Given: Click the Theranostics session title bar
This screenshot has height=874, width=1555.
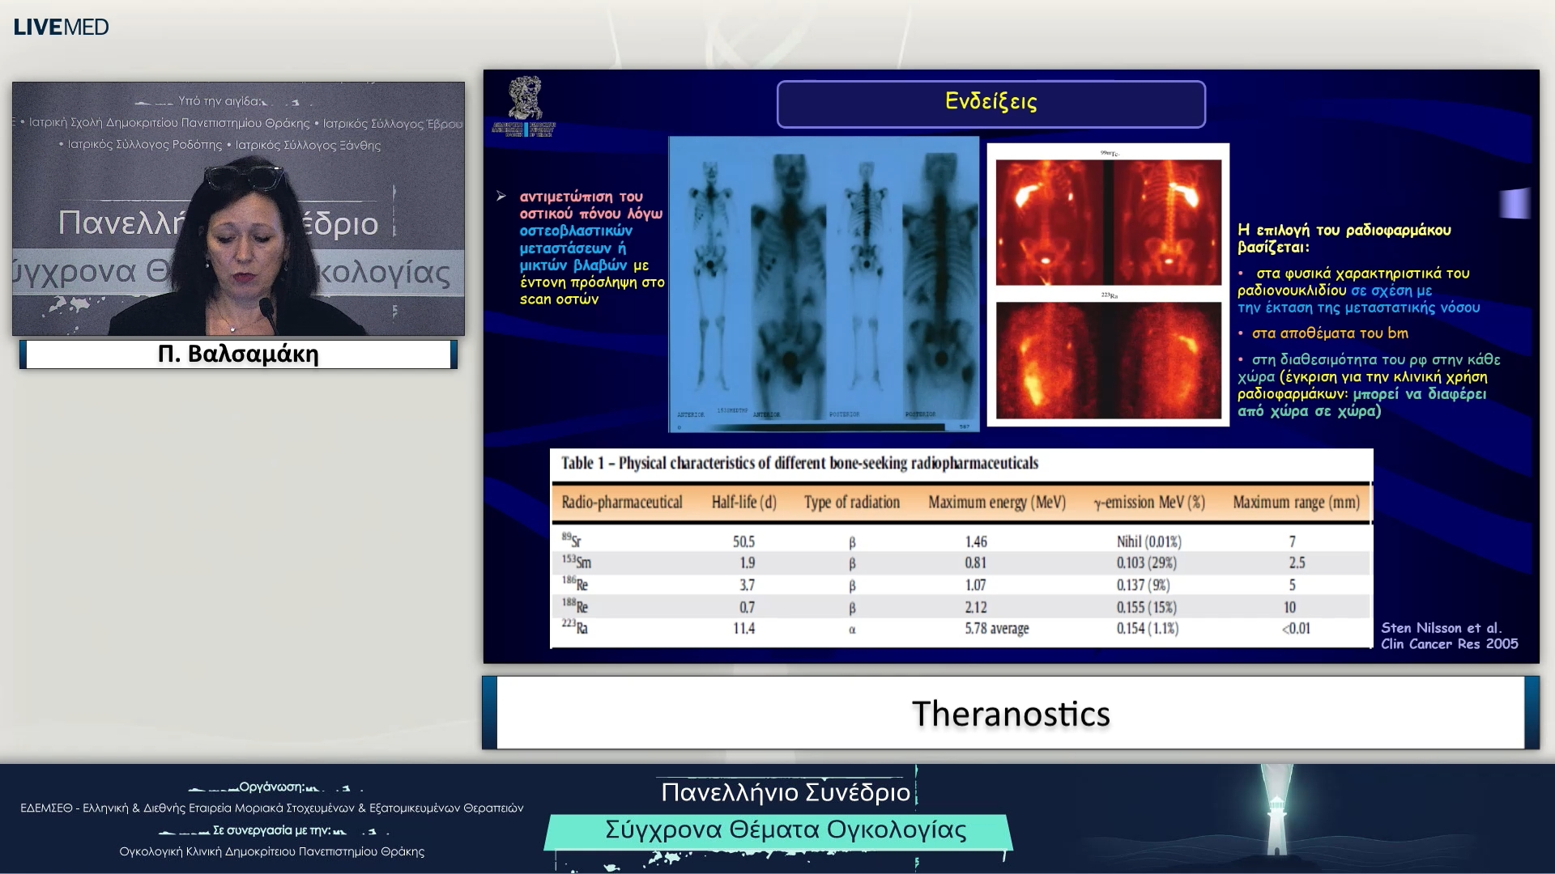Looking at the screenshot, I should [1010, 713].
